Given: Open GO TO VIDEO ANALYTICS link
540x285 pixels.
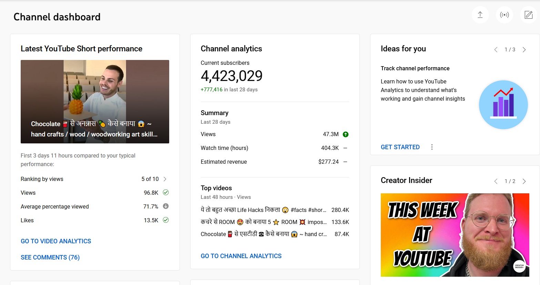Looking at the screenshot, I should click(56, 241).
